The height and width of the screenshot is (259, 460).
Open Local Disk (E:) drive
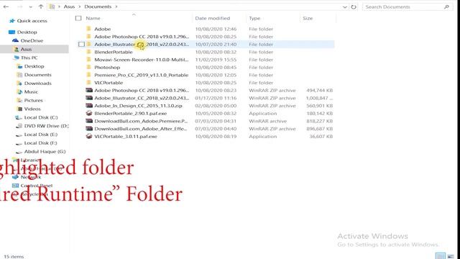[x=41, y=135]
